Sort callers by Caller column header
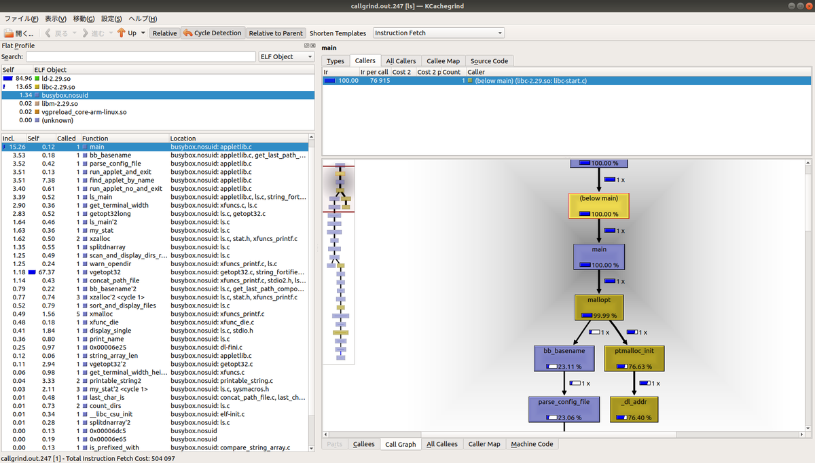Viewport: 815px width, 463px height. [x=637, y=71]
